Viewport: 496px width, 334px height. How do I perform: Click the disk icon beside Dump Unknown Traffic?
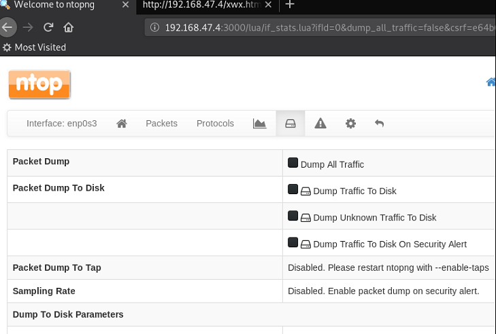point(305,218)
